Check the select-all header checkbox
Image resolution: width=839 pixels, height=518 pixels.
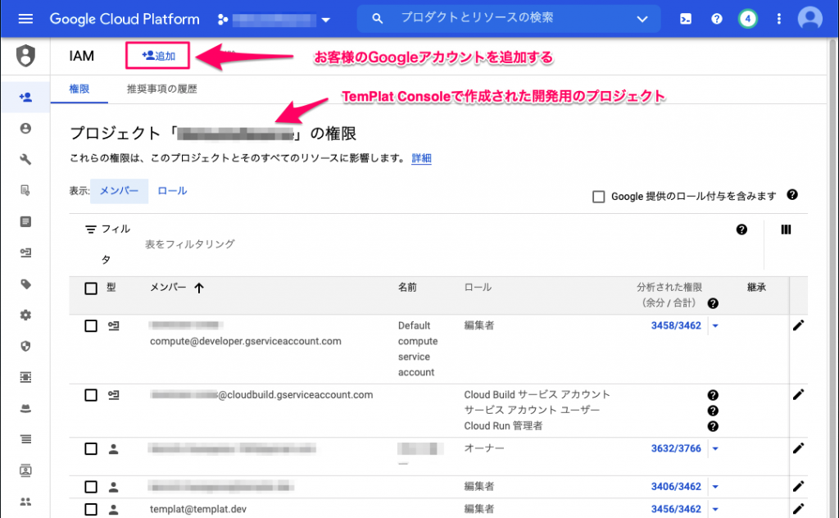[91, 289]
